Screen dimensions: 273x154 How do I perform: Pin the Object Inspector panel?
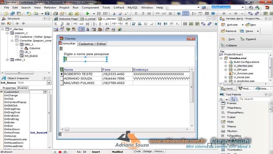44,78
